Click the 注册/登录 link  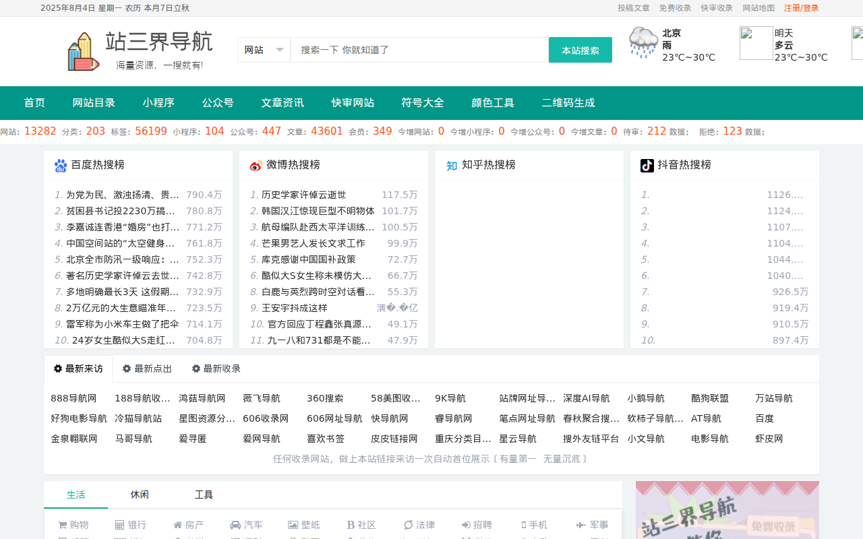tap(802, 8)
